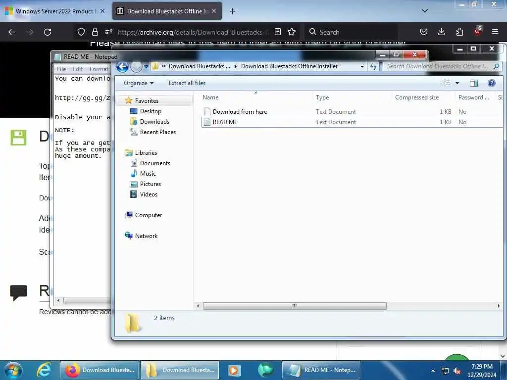Open the taskbar clock and date

[482, 370]
